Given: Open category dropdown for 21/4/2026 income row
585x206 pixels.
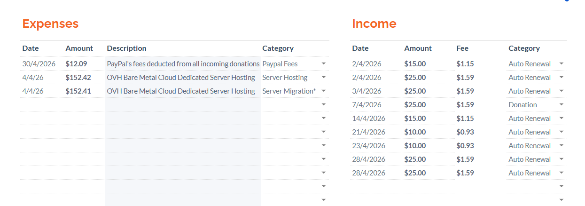Looking at the screenshot, I should [x=561, y=132].
